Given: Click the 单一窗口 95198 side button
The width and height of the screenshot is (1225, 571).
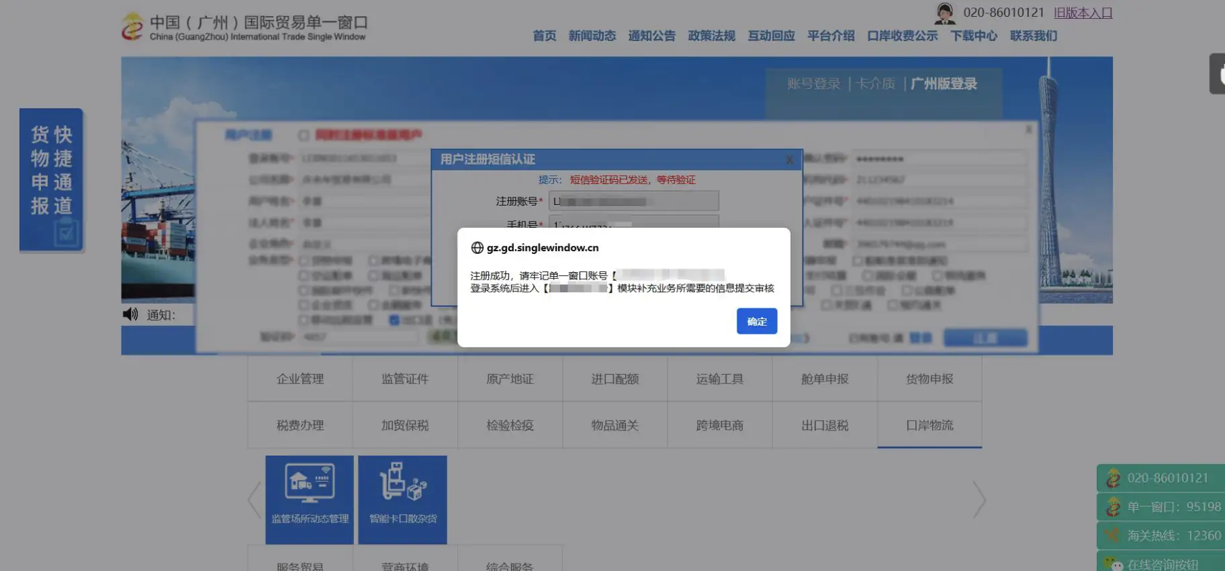Looking at the screenshot, I should click(1161, 507).
